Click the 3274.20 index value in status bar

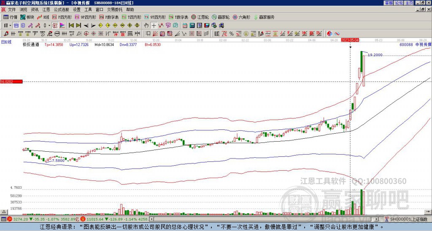pyautogui.click(x=21, y=219)
